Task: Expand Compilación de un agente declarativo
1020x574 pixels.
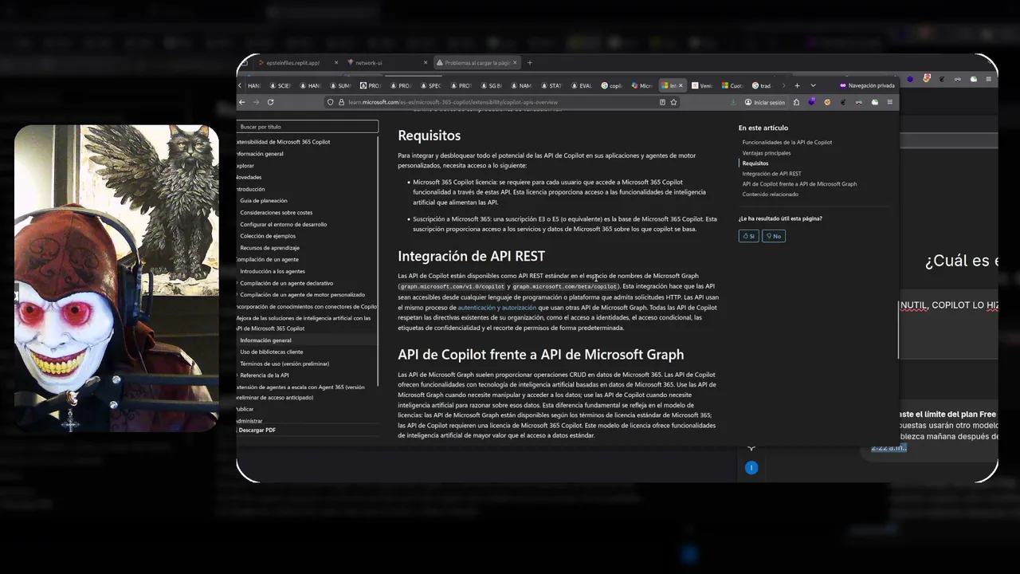Action: pos(285,283)
